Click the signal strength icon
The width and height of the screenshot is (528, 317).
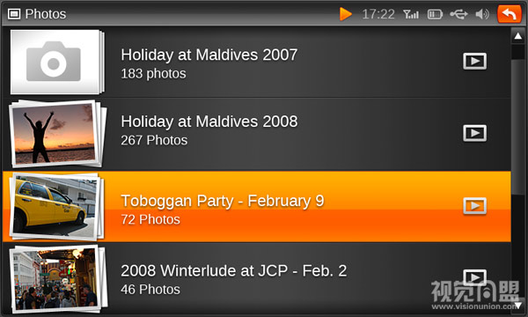[x=411, y=14]
